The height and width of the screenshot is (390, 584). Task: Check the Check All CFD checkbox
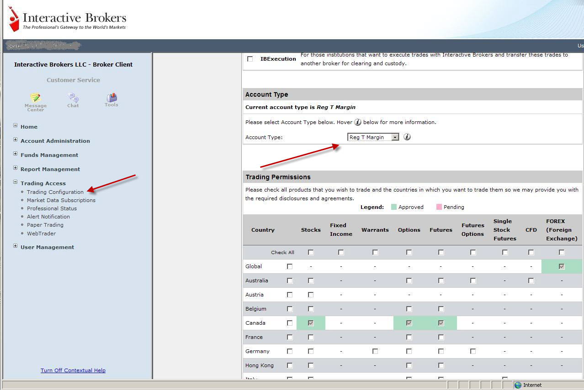[531, 252]
